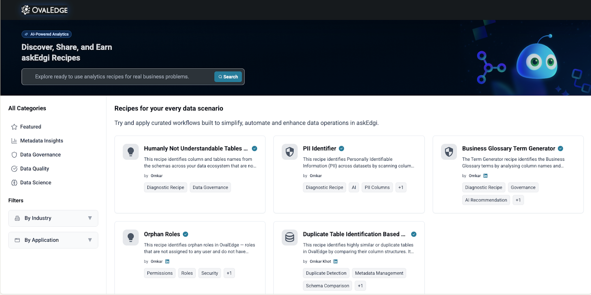
Task: Click the Diagnostic Recipe tag on PII Identifier
Action: 324,187
